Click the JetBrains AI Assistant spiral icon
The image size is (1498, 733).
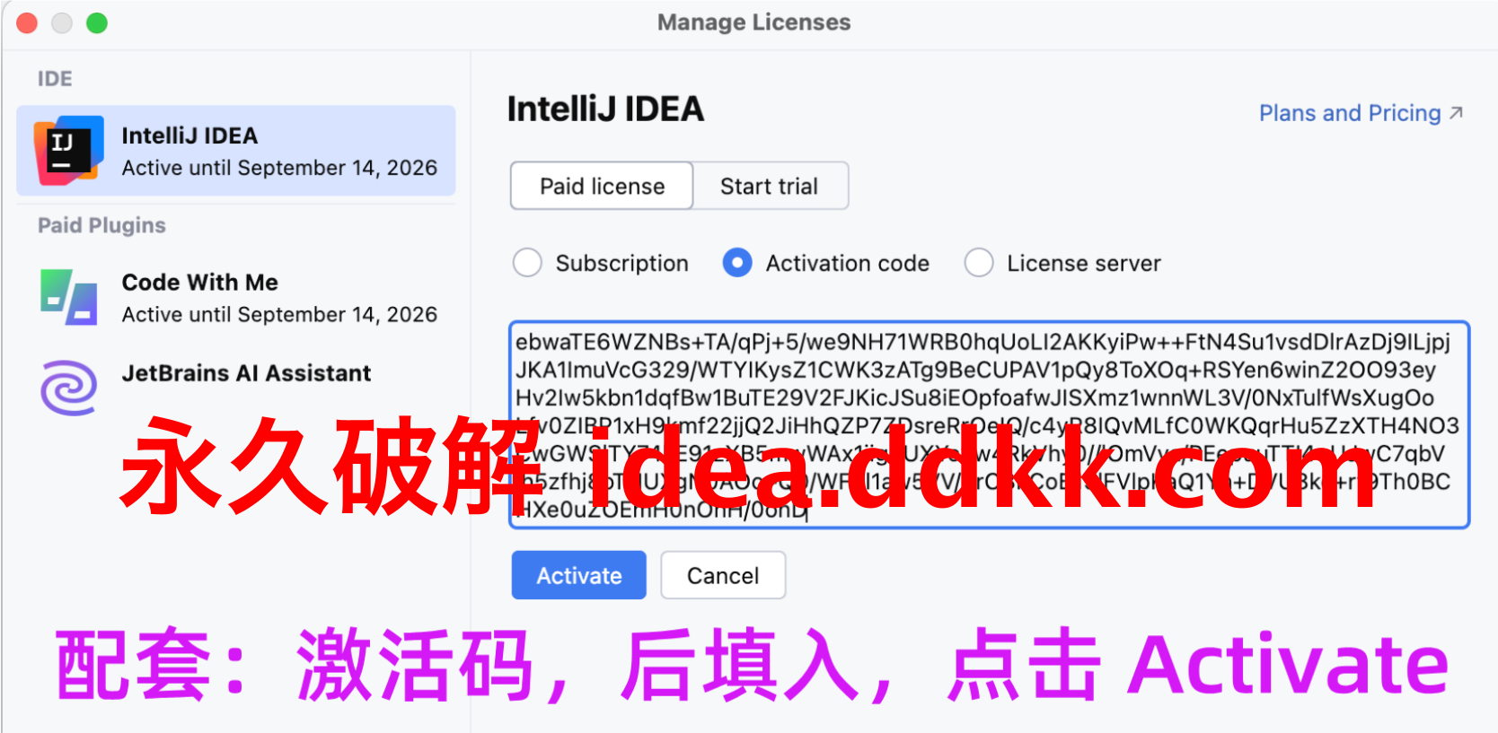point(68,388)
